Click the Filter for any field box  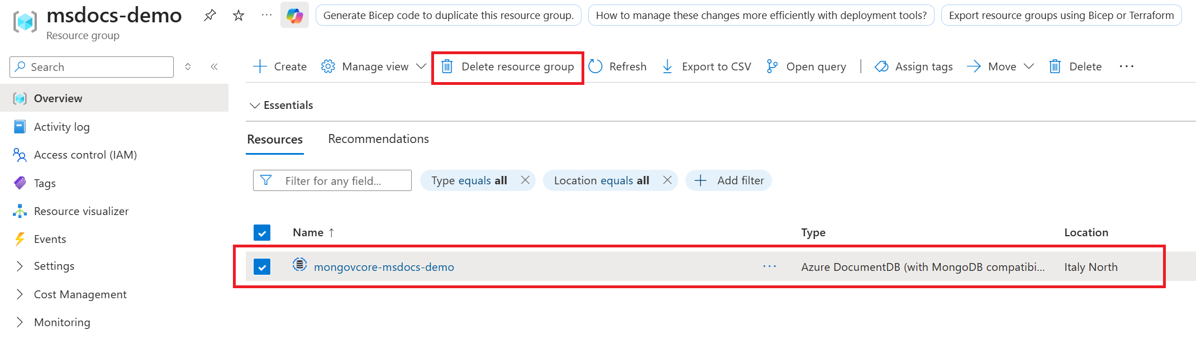(341, 180)
